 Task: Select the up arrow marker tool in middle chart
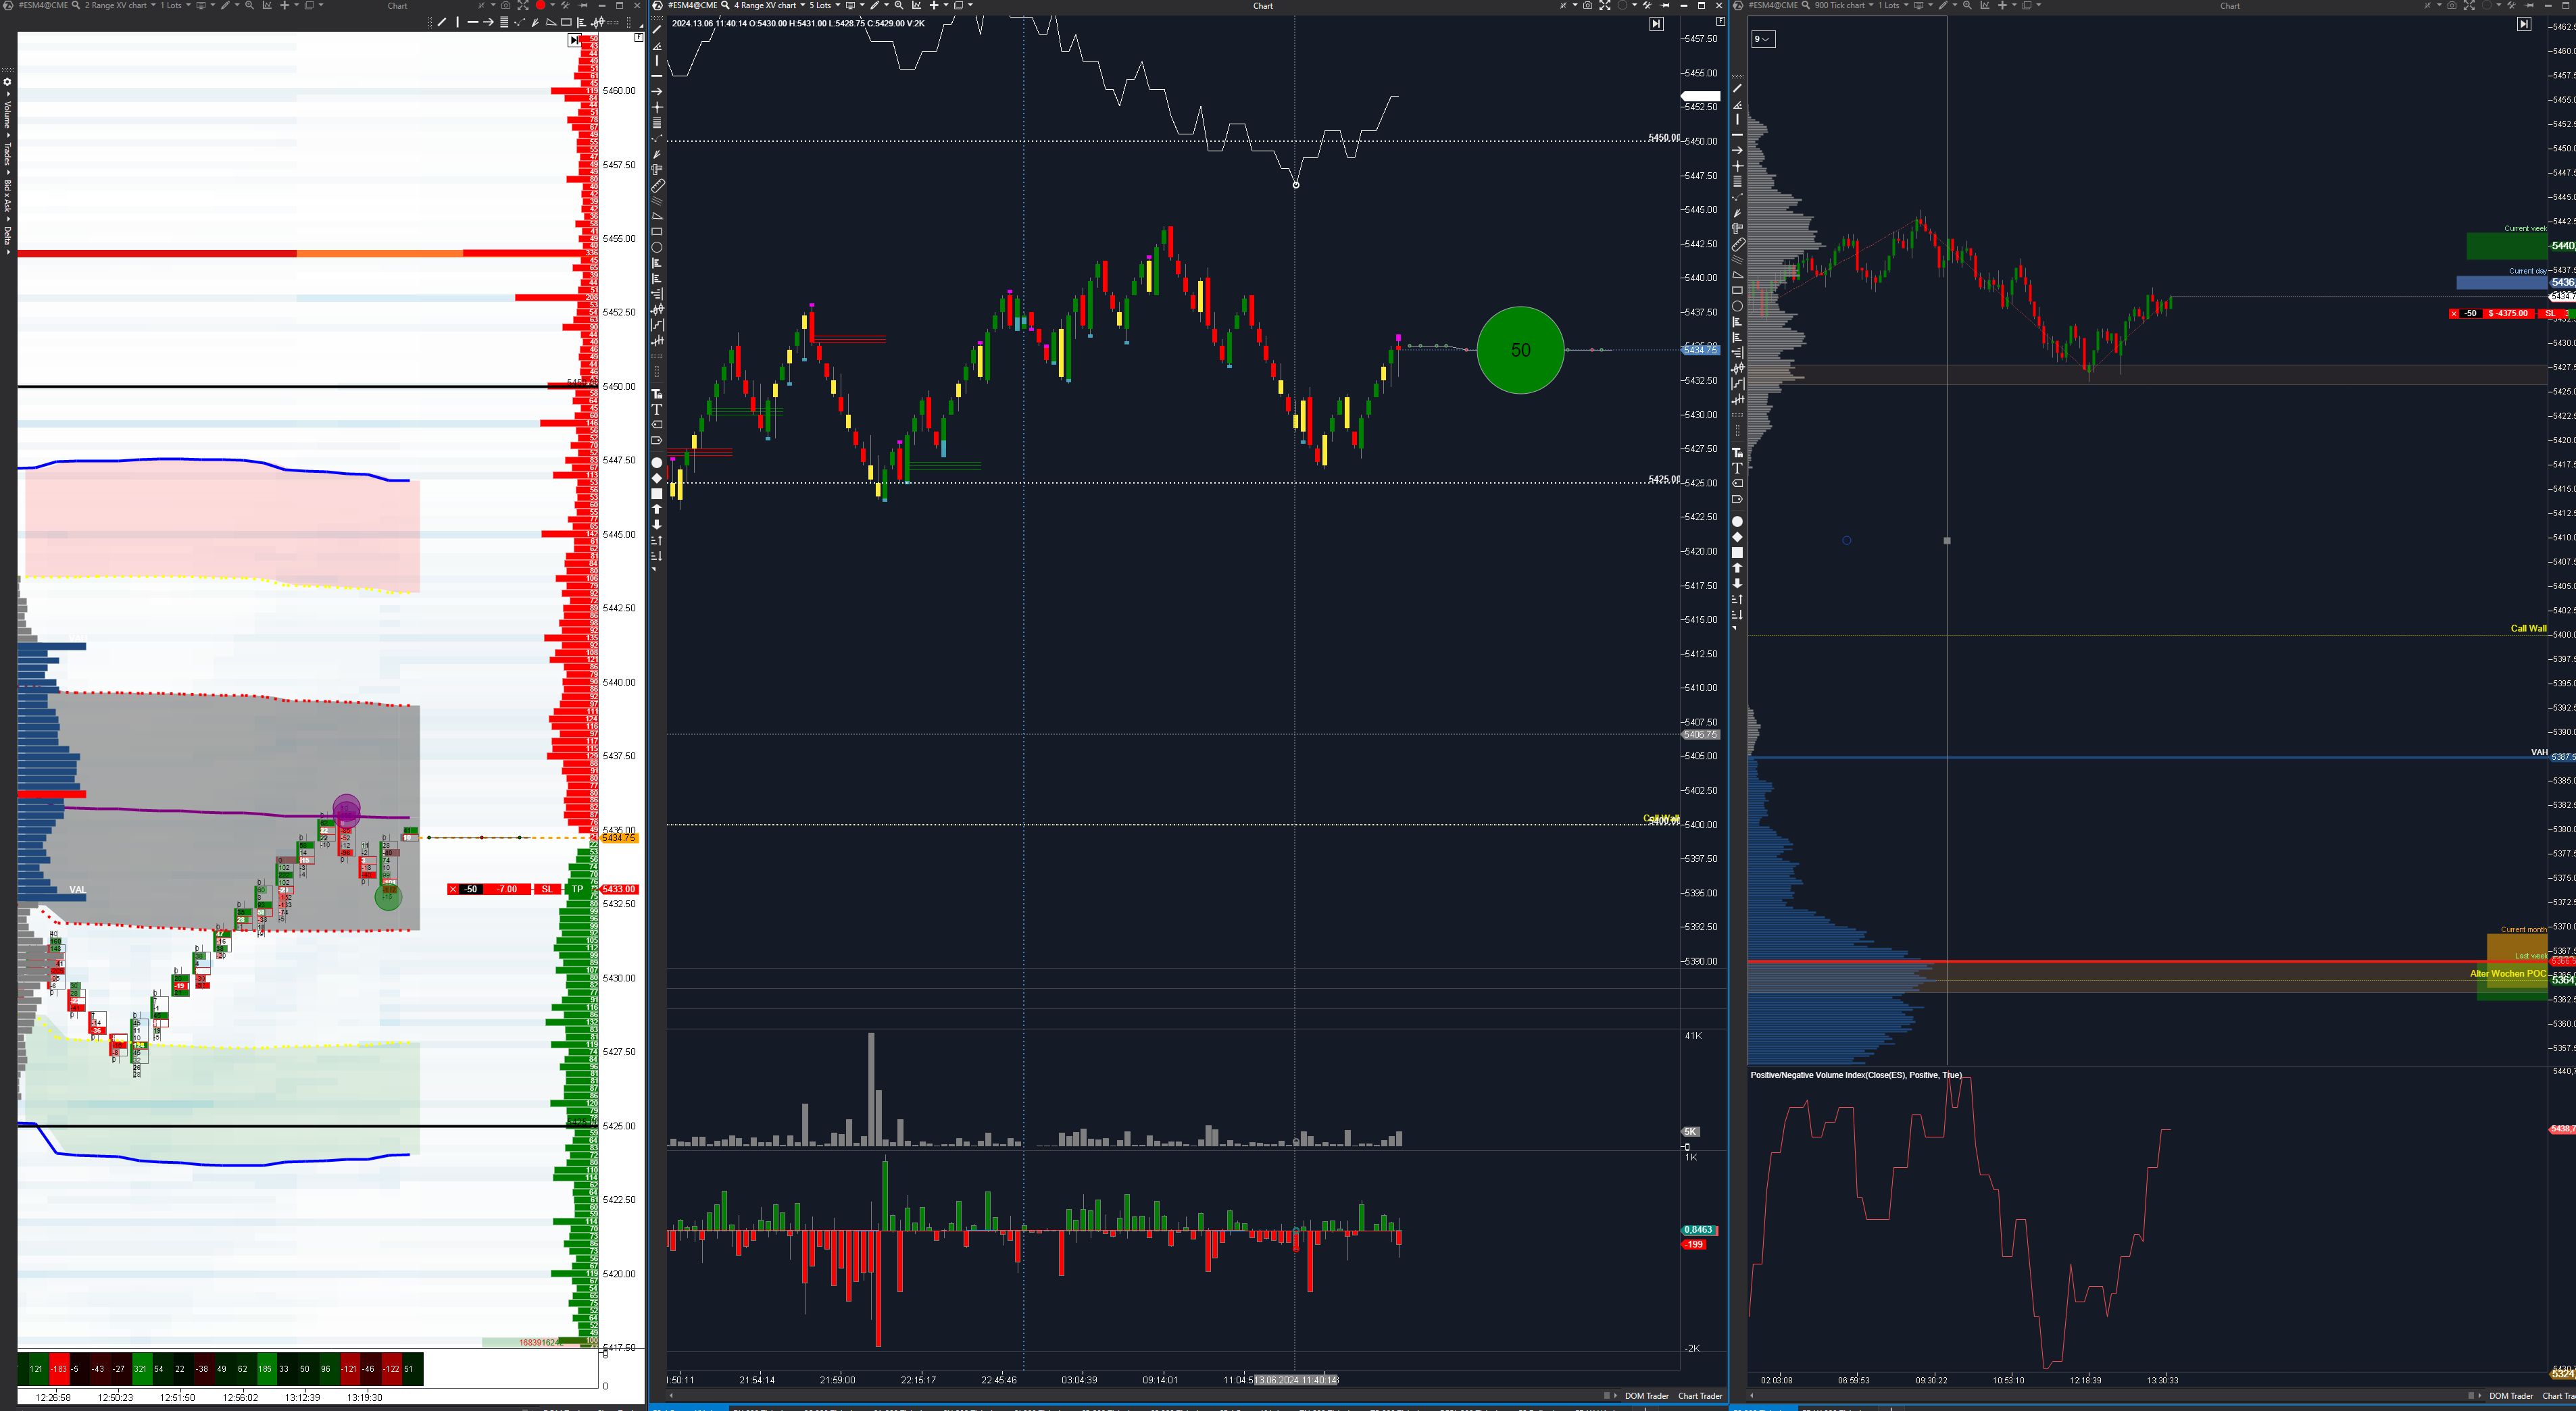tap(657, 509)
